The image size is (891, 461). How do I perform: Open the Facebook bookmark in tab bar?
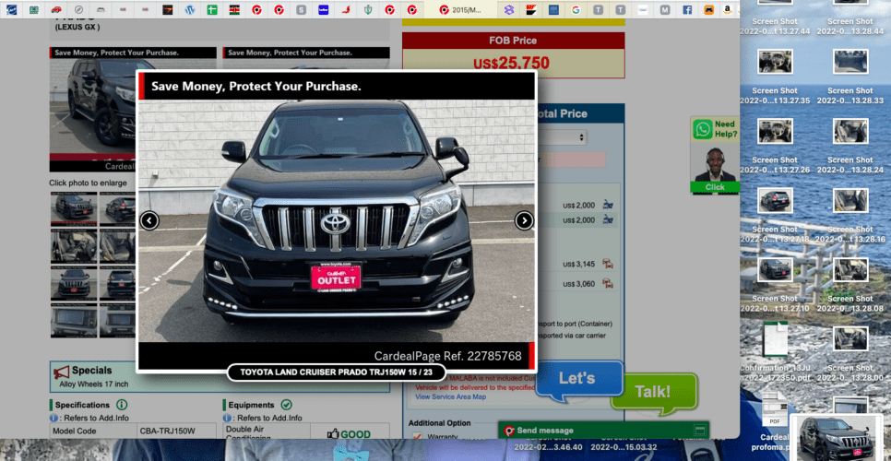687,9
